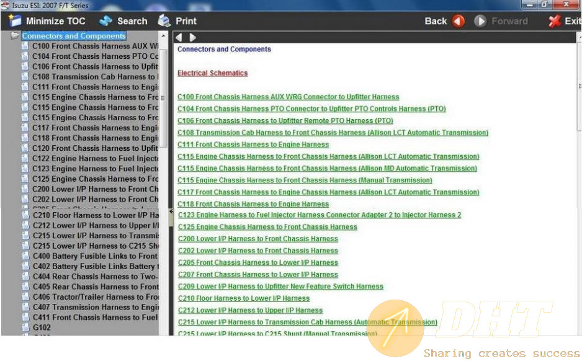Click document icon beside C210 Floor Harness

[x=25, y=215]
